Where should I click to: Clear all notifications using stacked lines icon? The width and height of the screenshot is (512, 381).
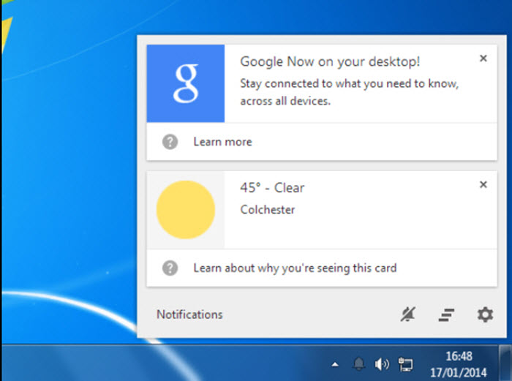pyautogui.click(x=446, y=314)
